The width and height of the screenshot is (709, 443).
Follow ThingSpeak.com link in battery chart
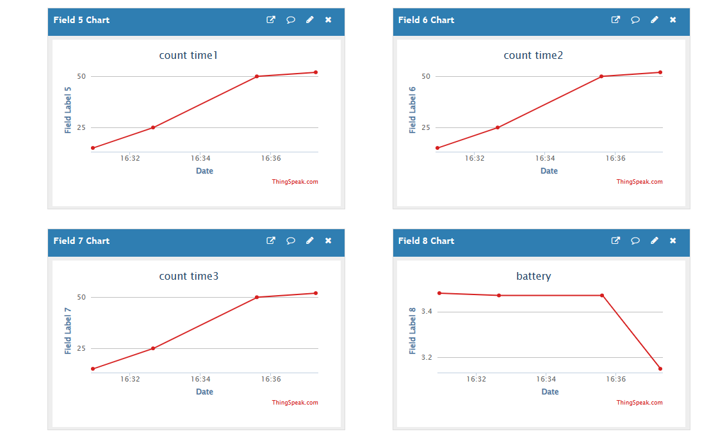tap(639, 402)
